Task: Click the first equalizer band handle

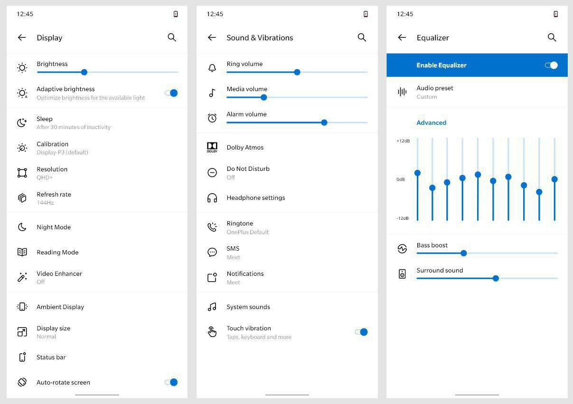Action: (x=417, y=173)
